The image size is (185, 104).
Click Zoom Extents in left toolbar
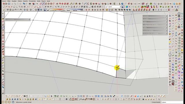click(x=3, y=84)
